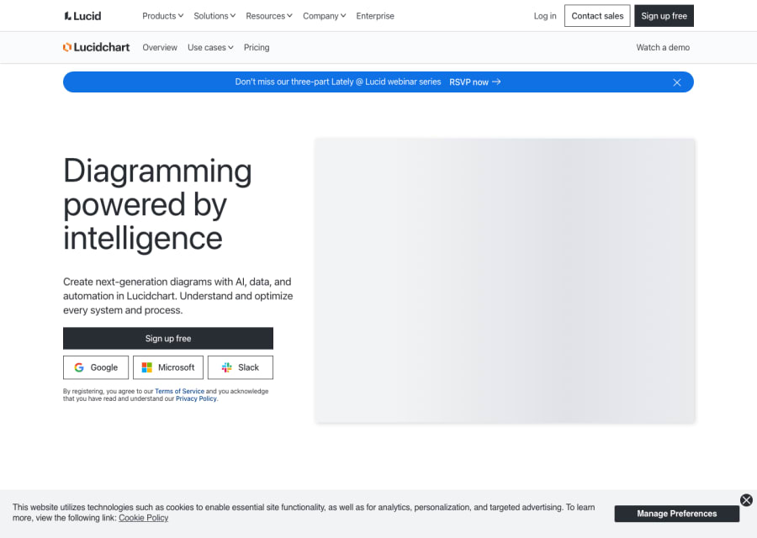
Task: Click the Watch a demo link
Action: tap(663, 47)
